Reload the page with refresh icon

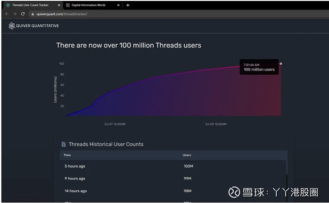(23, 14)
